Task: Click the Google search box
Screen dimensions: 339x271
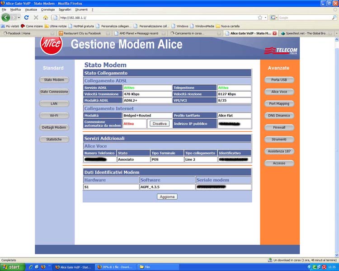Action: (305, 18)
